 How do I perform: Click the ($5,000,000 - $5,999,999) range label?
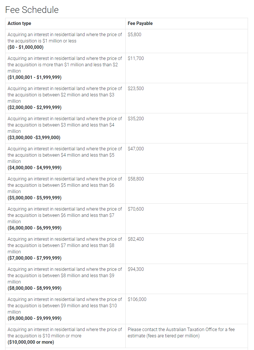(34, 198)
